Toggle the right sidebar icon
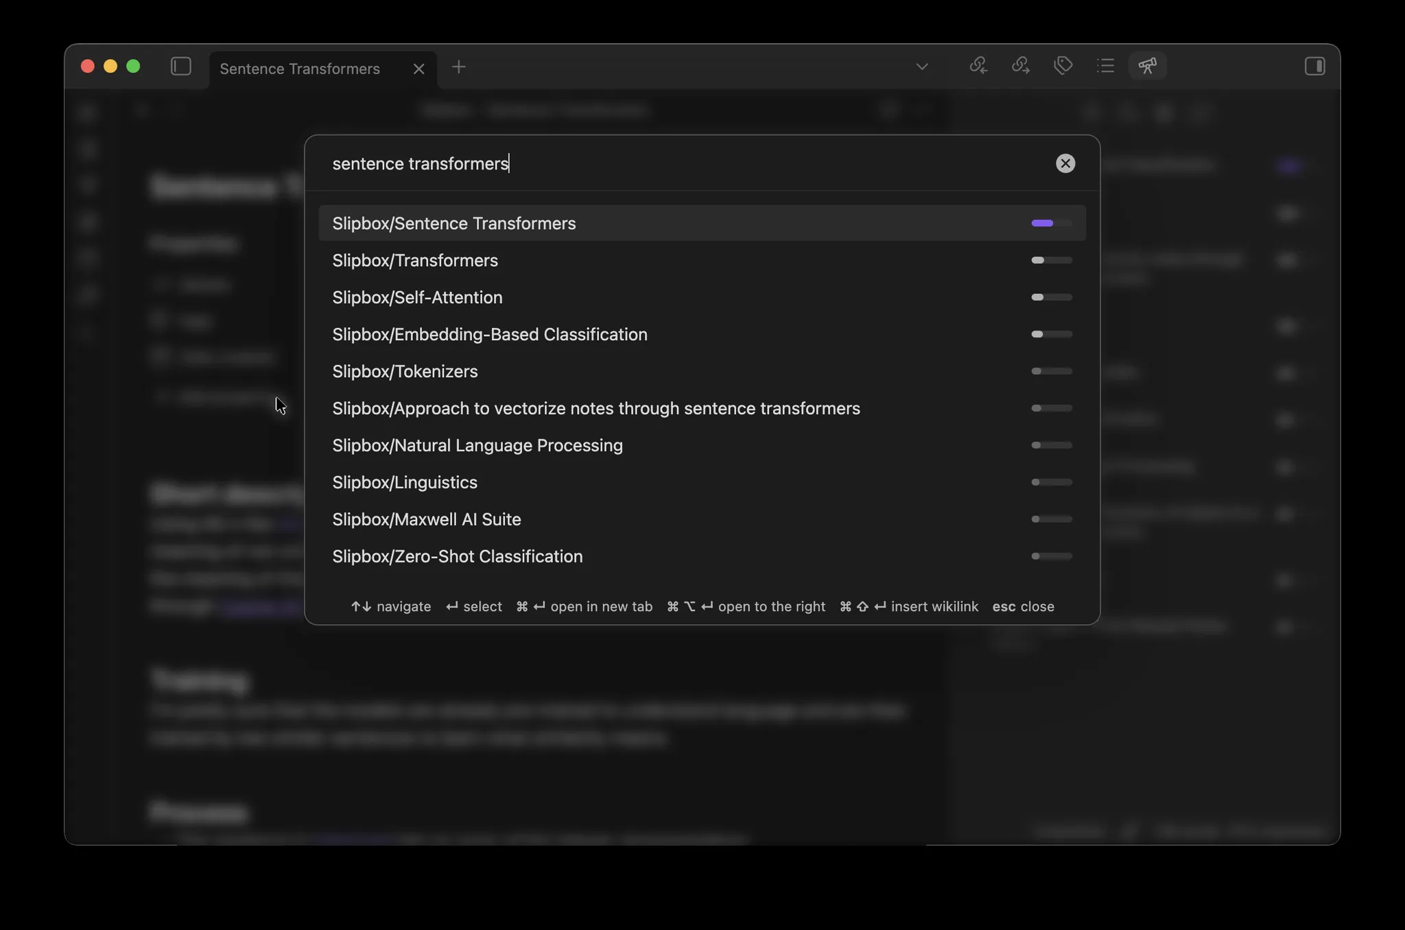 1314,67
